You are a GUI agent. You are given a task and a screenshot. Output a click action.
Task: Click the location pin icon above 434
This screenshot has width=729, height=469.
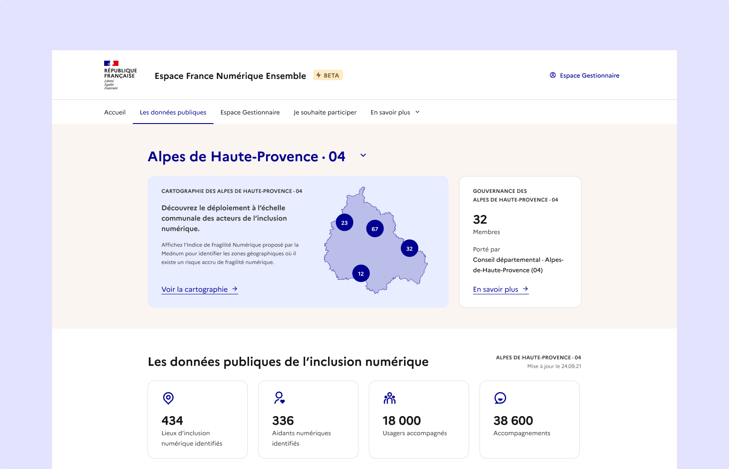click(x=168, y=398)
